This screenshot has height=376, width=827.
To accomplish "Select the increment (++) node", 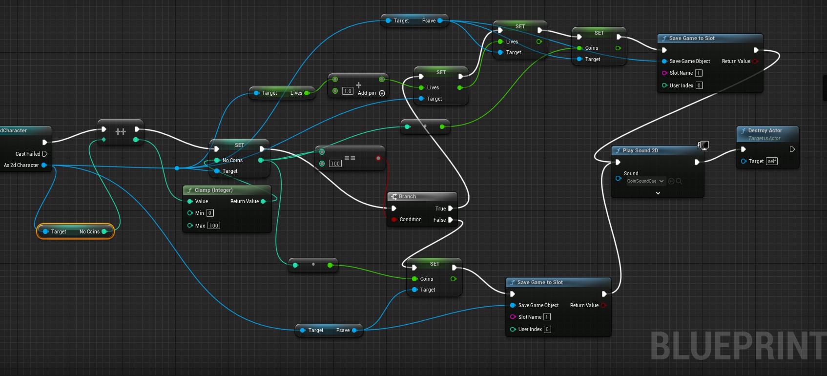I will 121,131.
